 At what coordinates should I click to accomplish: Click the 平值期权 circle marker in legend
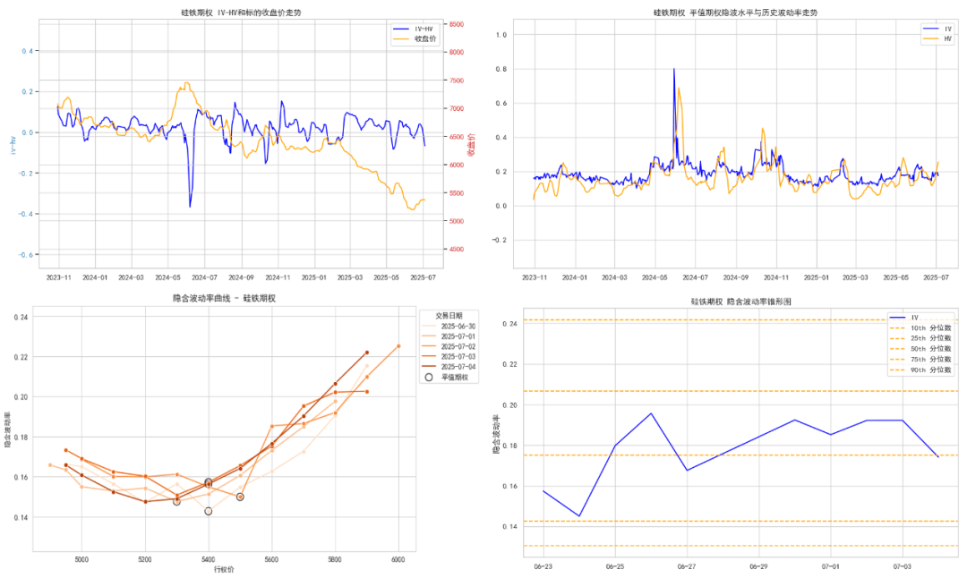click(429, 377)
